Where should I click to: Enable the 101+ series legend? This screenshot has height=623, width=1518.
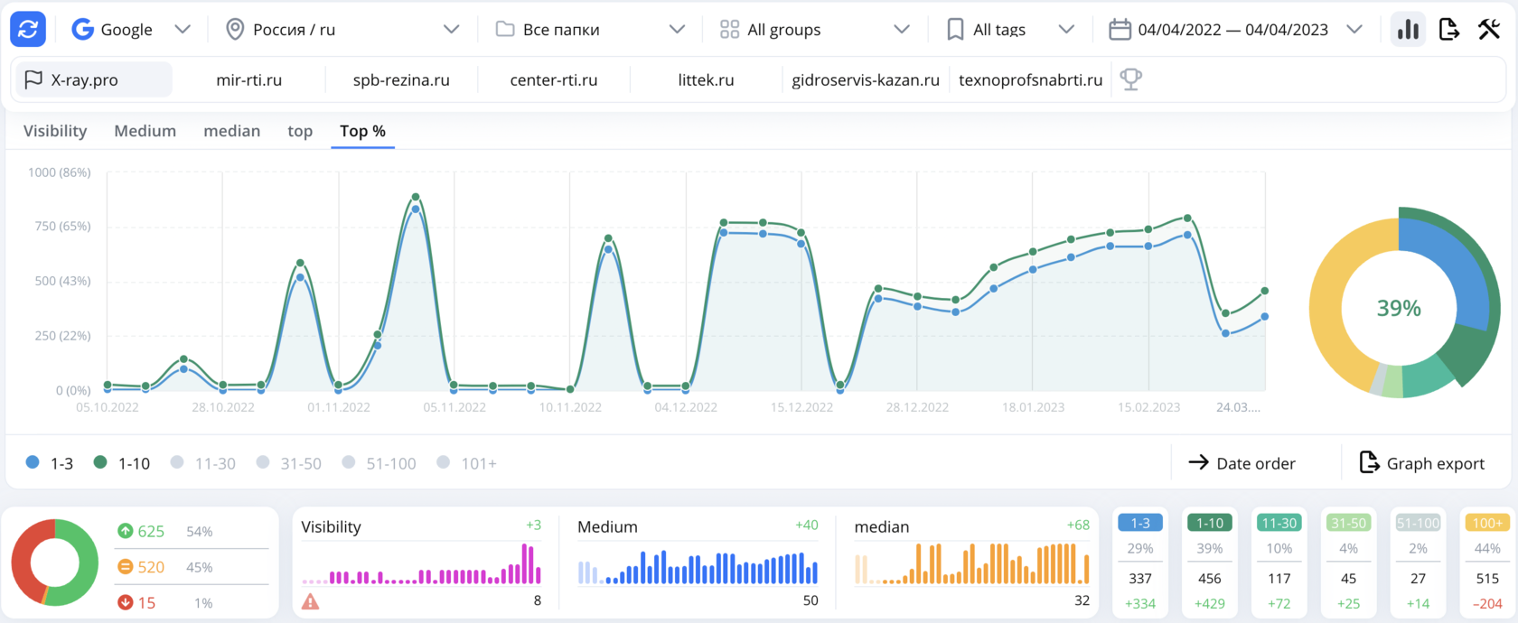pos(467,463)
